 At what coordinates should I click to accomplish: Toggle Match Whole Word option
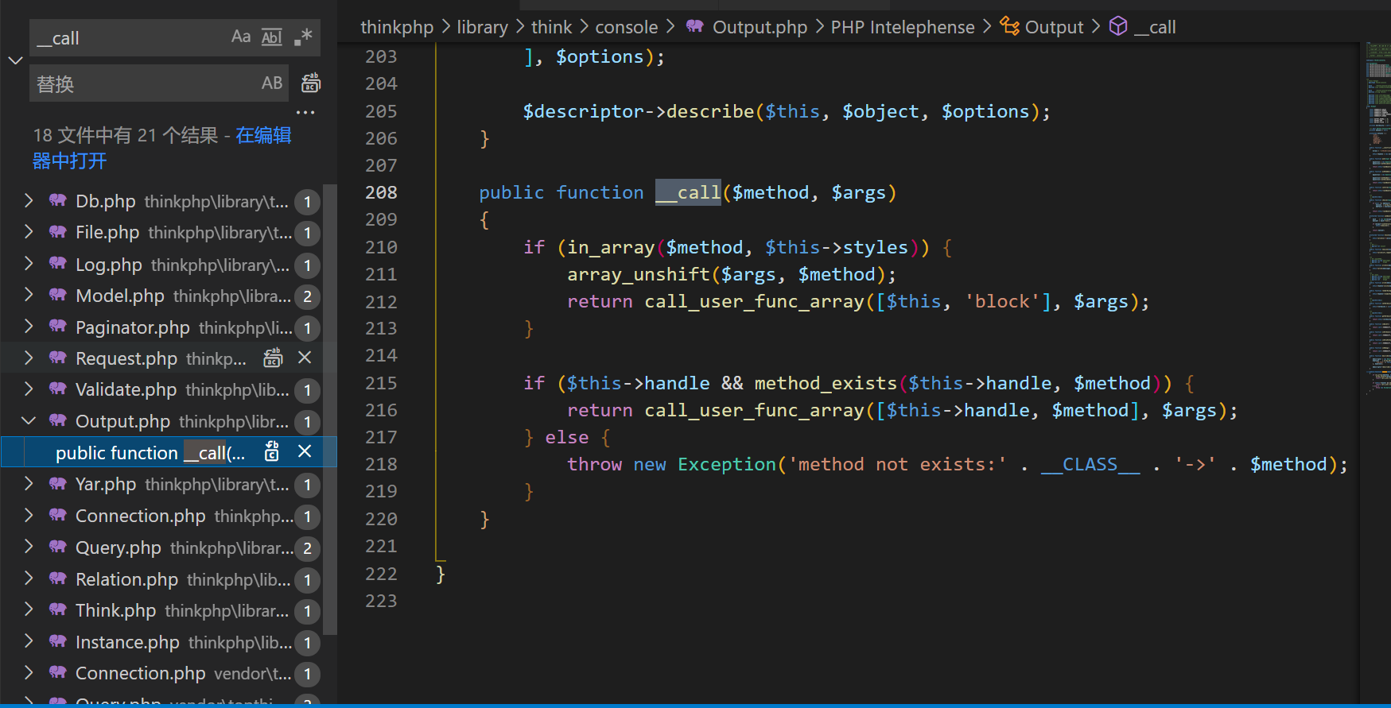(272, 37)
